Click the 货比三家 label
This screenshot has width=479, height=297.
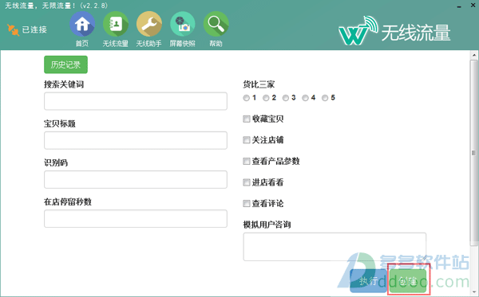(259, 84)
